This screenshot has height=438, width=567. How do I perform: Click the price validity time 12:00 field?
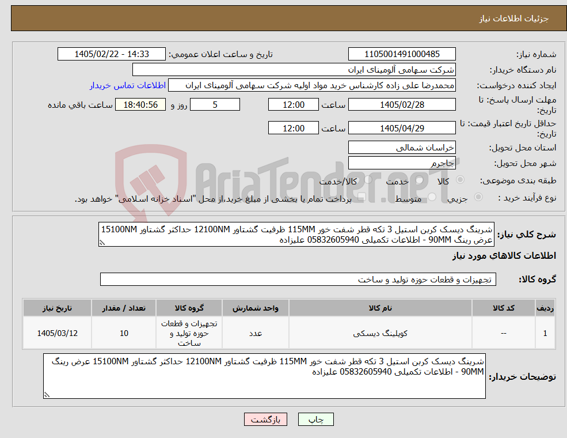(x=293, y=128)
